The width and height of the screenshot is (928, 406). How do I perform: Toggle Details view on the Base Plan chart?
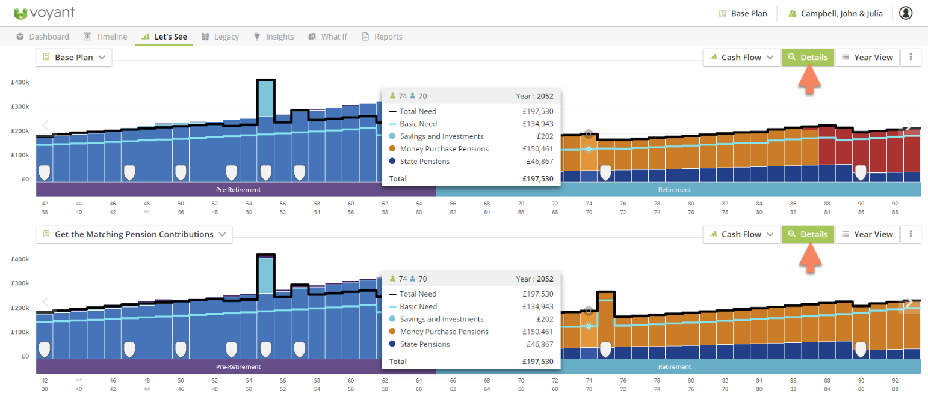pyautogui.click(x=808, y=57)
